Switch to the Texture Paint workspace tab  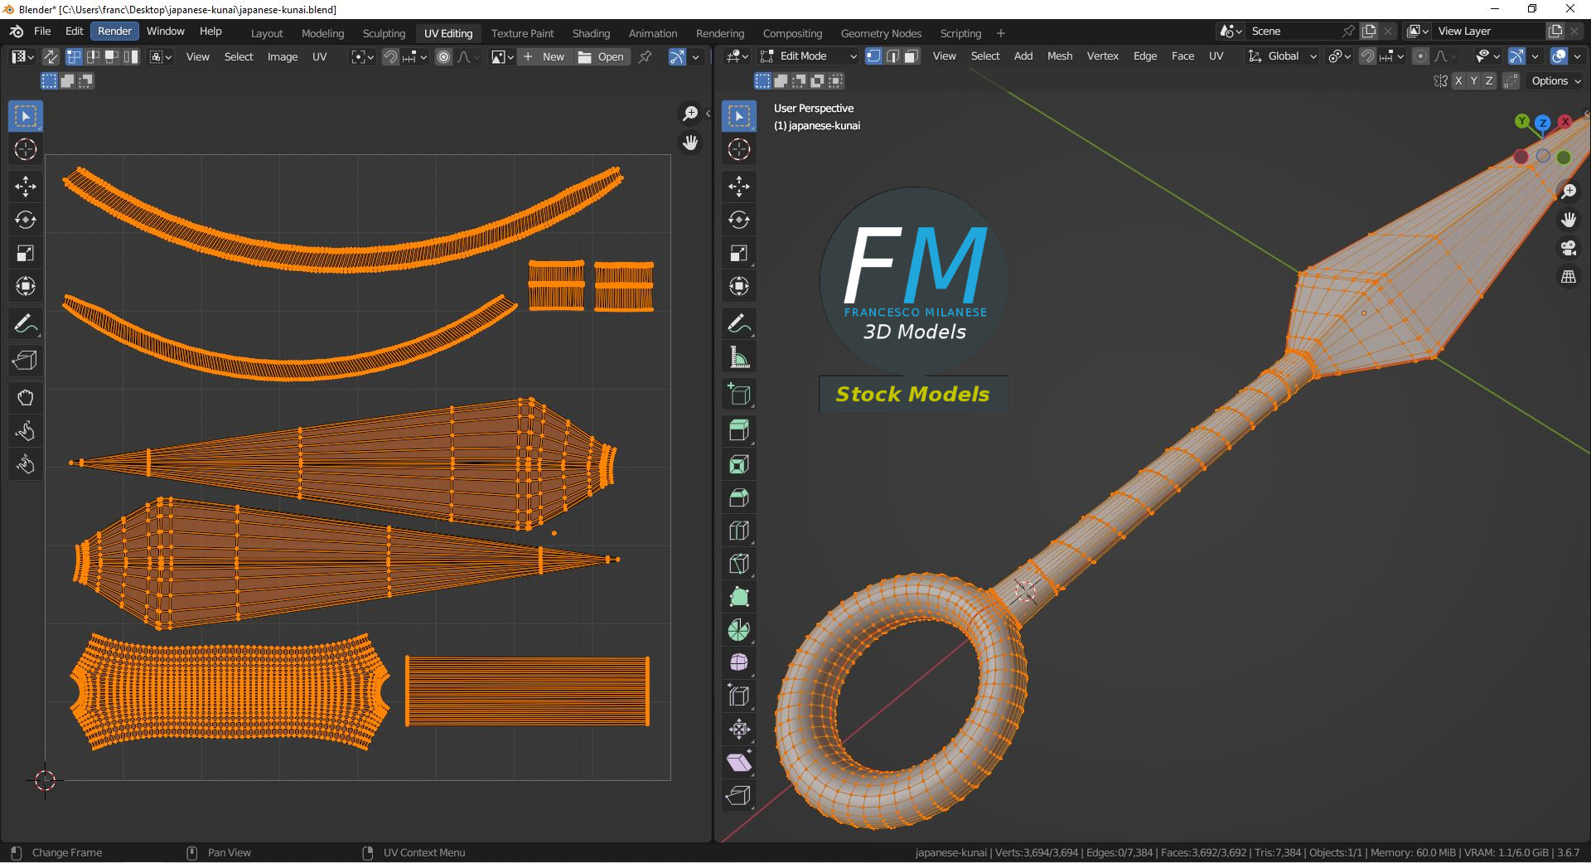tap(522, 33)
